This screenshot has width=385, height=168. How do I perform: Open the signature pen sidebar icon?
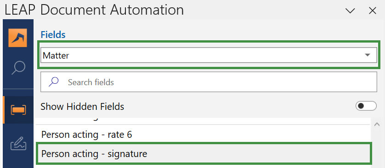[18, 144]
